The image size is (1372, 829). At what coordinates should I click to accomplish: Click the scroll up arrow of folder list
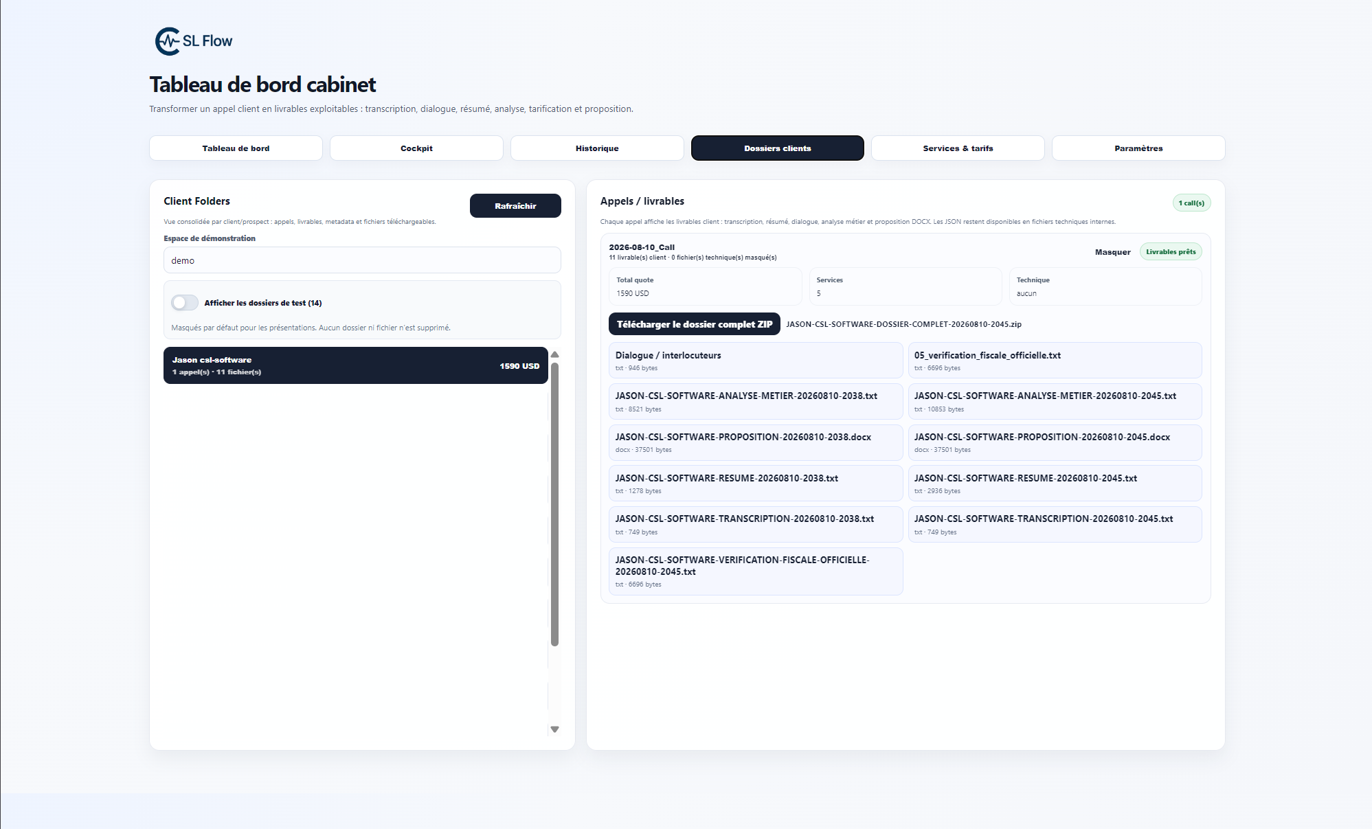(x=555, y=355)
